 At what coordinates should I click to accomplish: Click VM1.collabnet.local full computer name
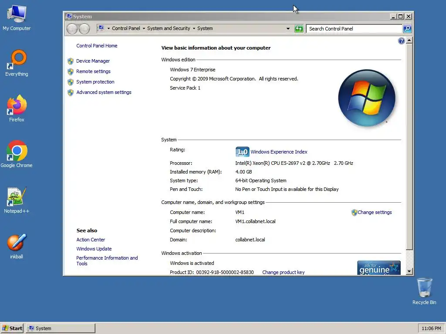click(255, 221)
